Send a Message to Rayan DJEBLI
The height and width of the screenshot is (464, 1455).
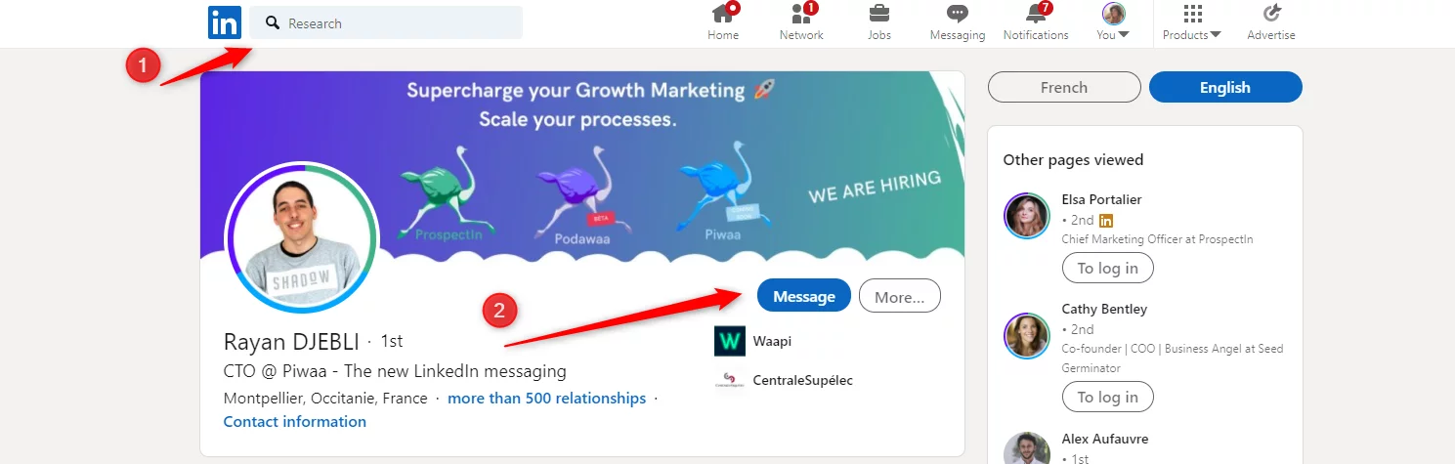click(x=804, y=296)
